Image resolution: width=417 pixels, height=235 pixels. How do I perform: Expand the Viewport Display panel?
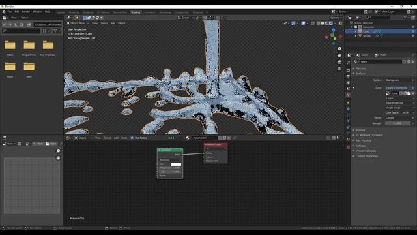pos(366,151)
